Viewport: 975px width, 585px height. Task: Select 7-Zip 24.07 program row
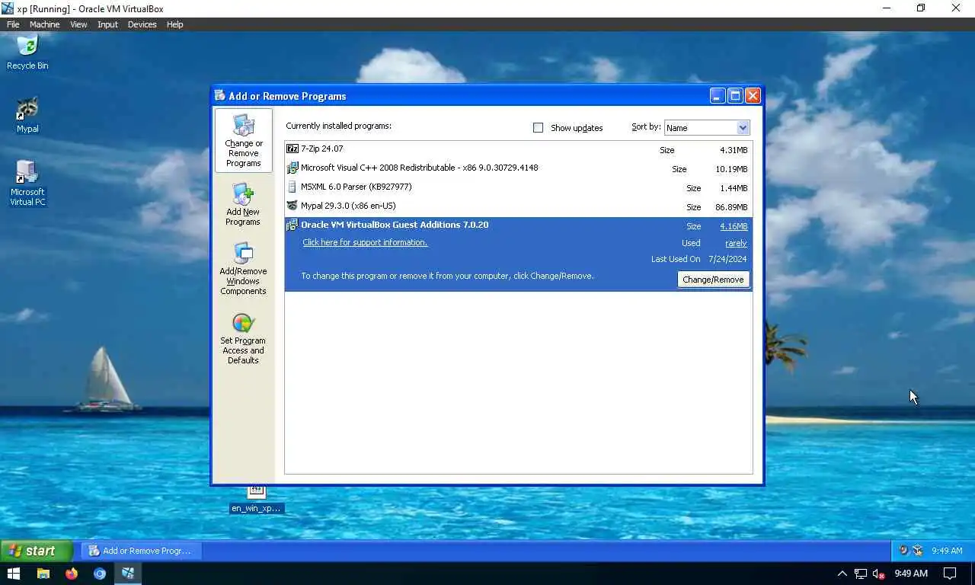coord(518,149)
